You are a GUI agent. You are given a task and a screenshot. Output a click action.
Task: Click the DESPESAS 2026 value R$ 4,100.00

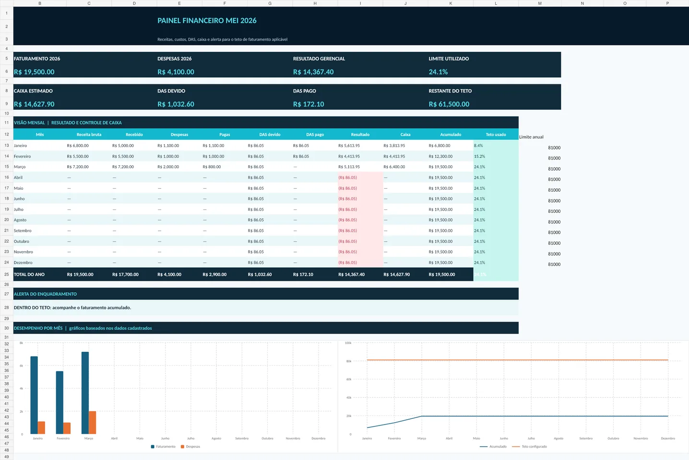pyautogui.click(x=176, y=72)
